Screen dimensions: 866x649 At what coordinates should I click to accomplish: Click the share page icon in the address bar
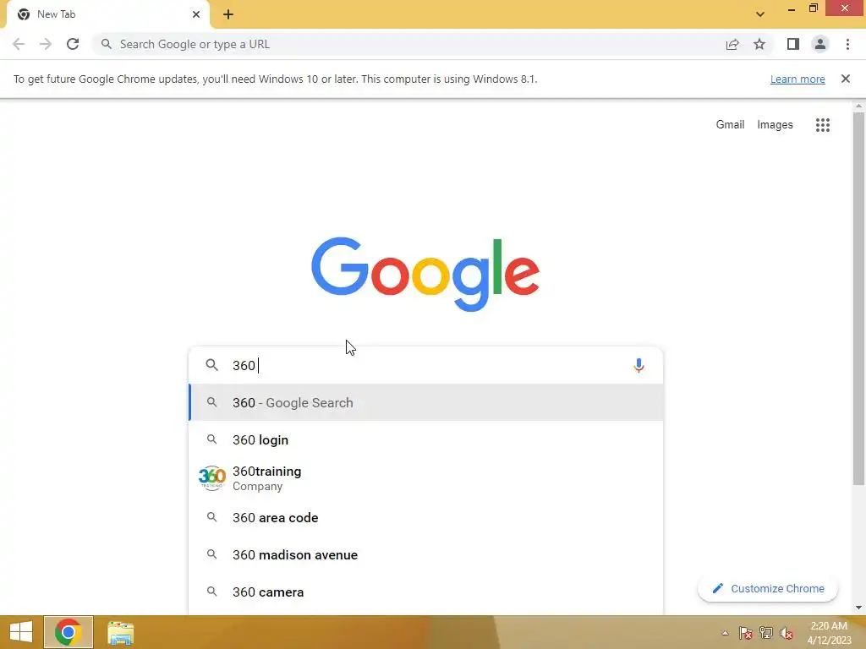[732, 44]
